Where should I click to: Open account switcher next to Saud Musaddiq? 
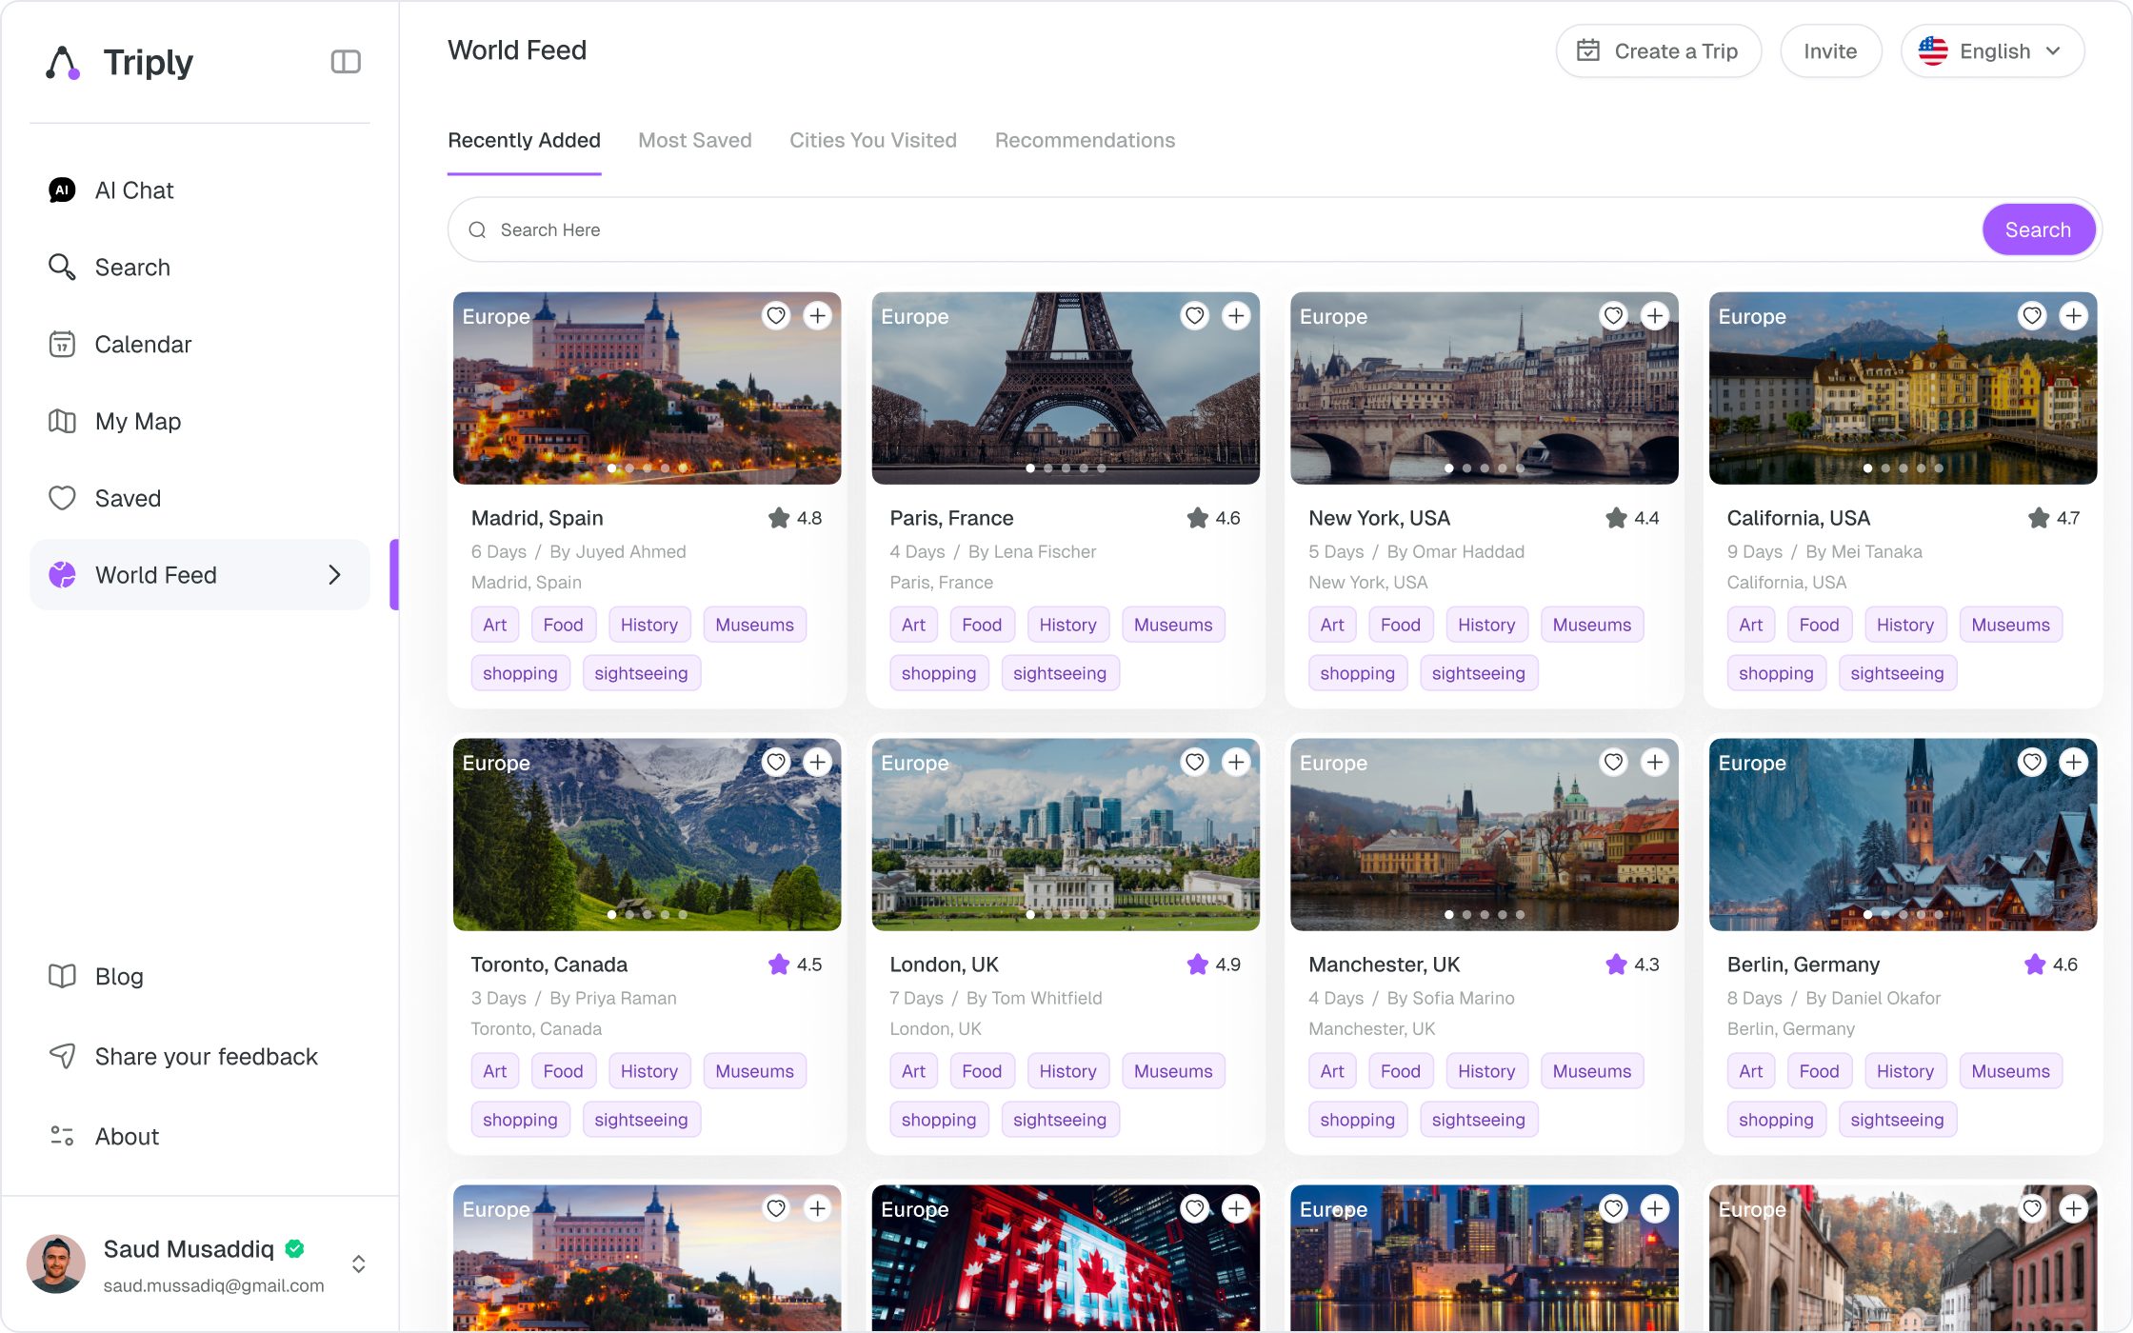[x=358, y=1264]
